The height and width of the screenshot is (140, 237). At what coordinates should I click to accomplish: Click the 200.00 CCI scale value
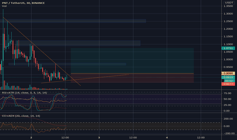[x=228, y=119]
